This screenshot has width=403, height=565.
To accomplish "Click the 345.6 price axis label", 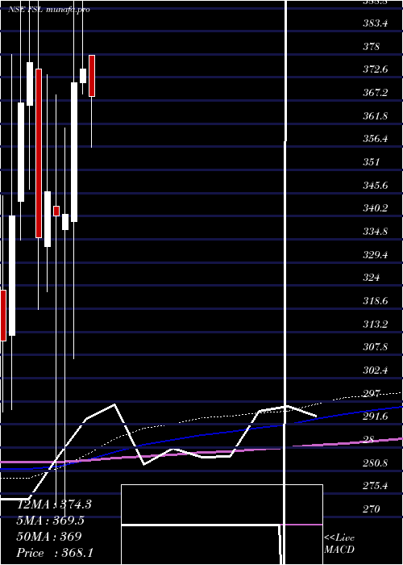I will 376,185.
